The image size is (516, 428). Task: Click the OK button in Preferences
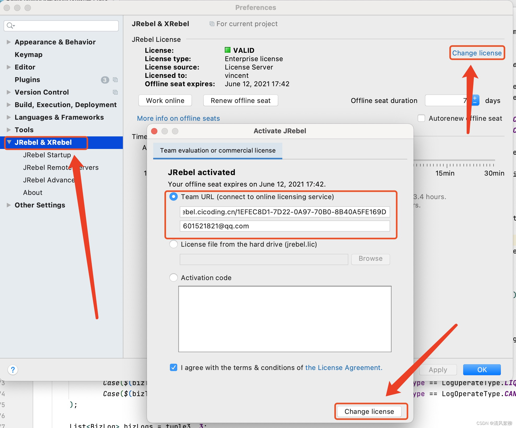coord(482,370)
